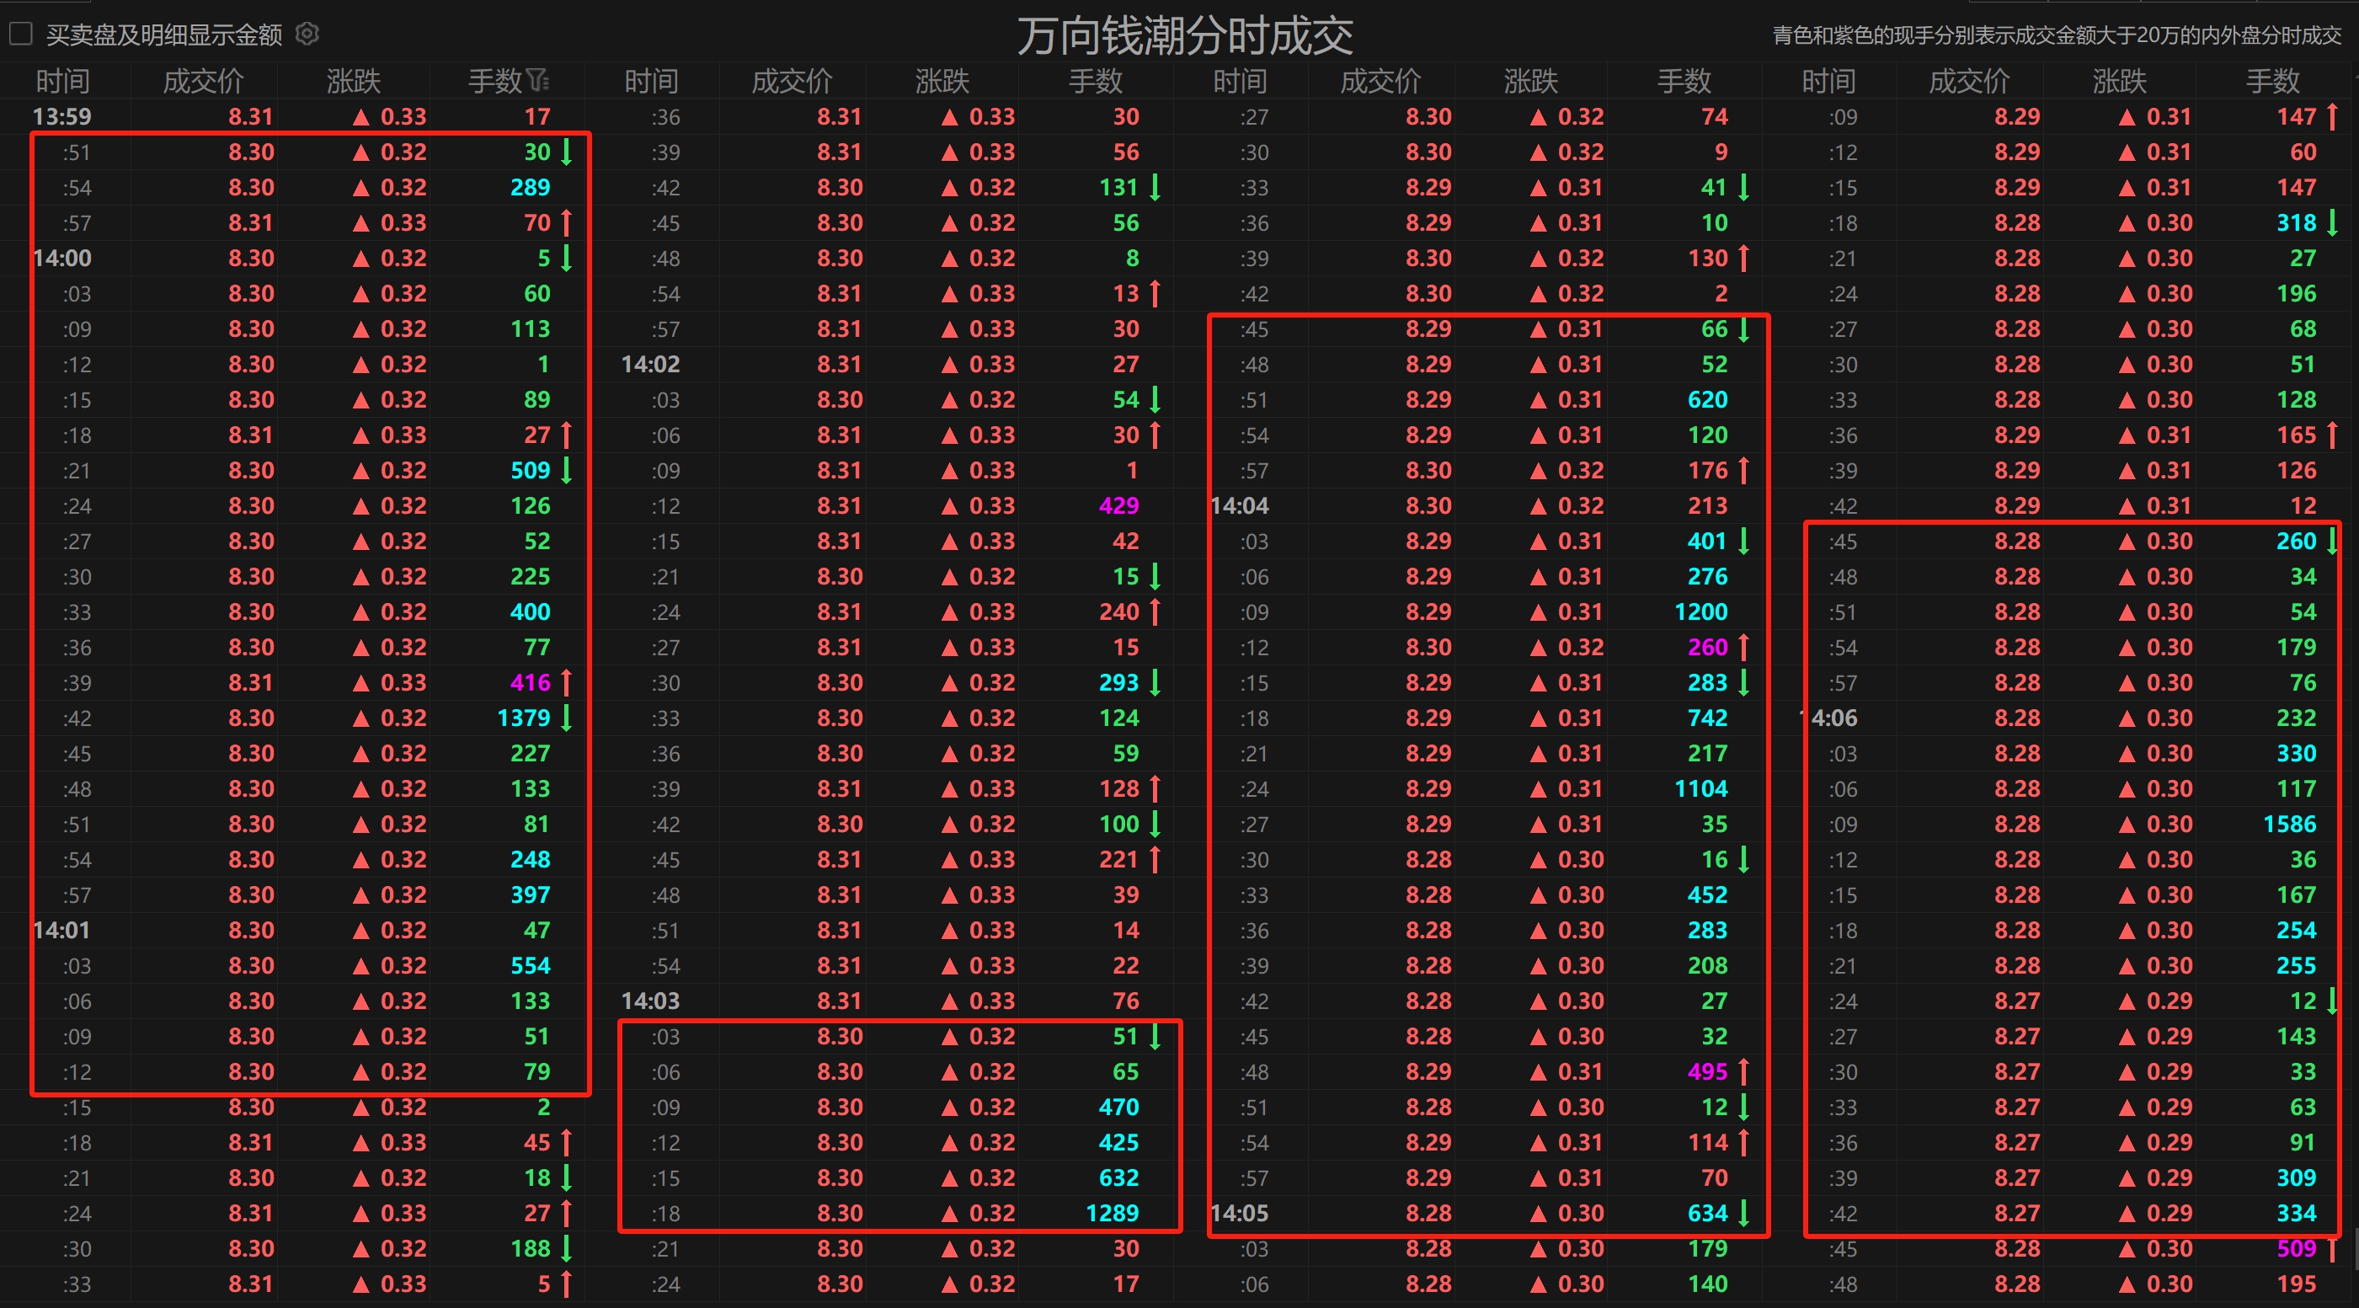Click the 400 volume value
This screenshot has width=2359, height=1308.
tap(531, 611)
